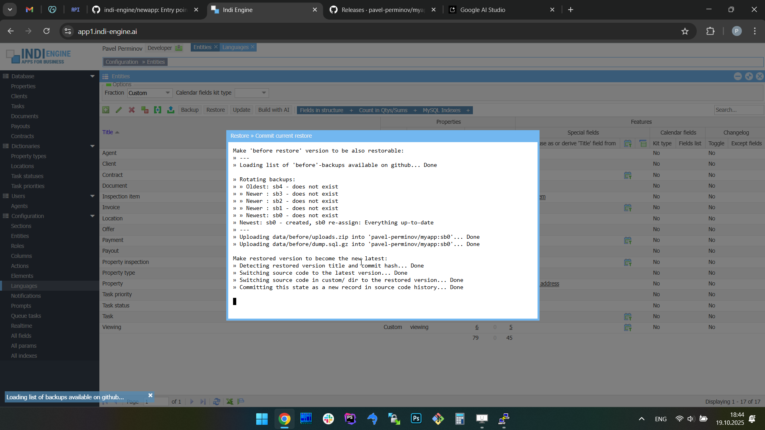The width and height of the screenshot is (765, 430).
Task: Bookmark this page with the star icon
Action: [x=685, y=32]
